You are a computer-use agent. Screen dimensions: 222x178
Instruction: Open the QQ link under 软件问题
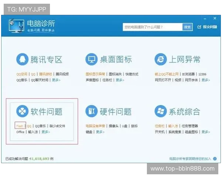click(x=29, y=126)
